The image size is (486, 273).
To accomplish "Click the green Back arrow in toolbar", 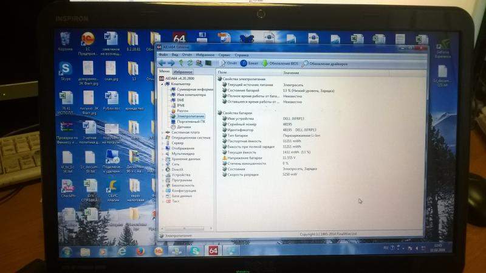I will coord(162,63).
